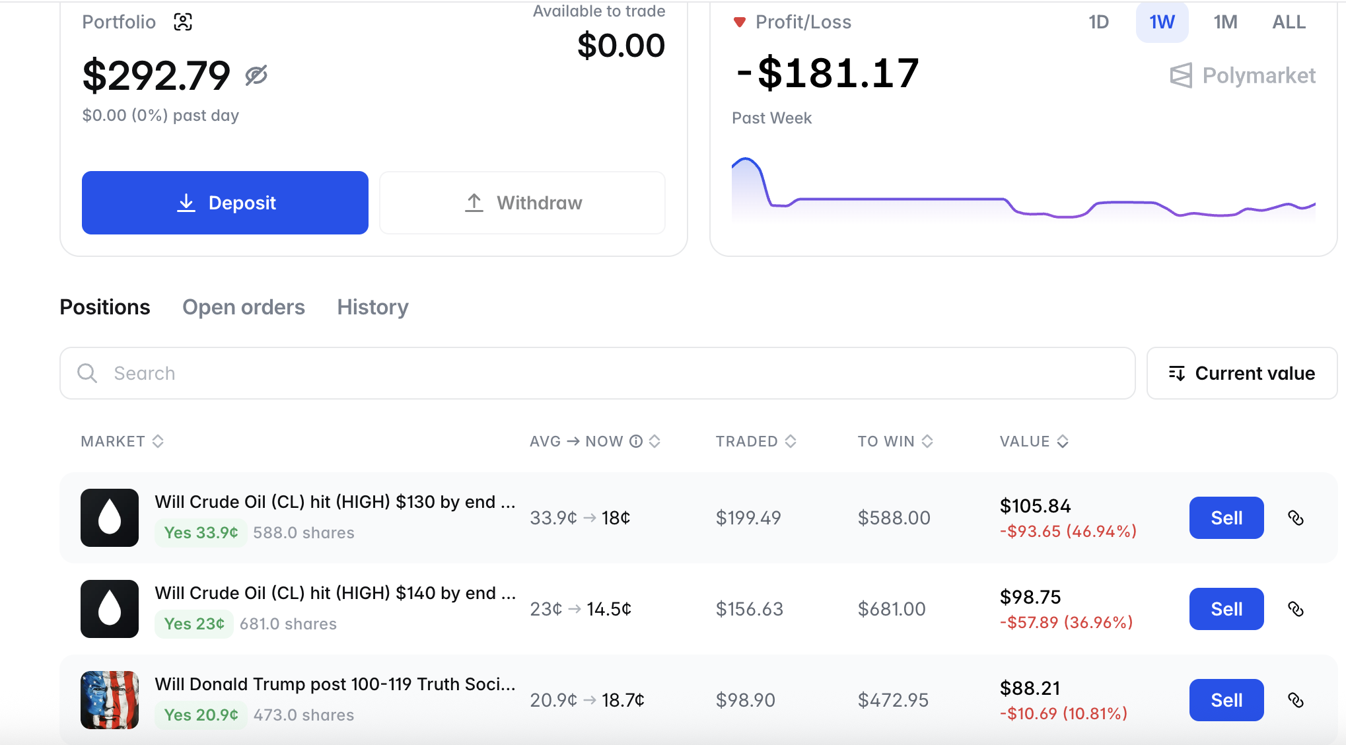Sort positions by VALUE column arrows
The image size is (1346, 745).
pyautogui.click(x=1062, y=441)
